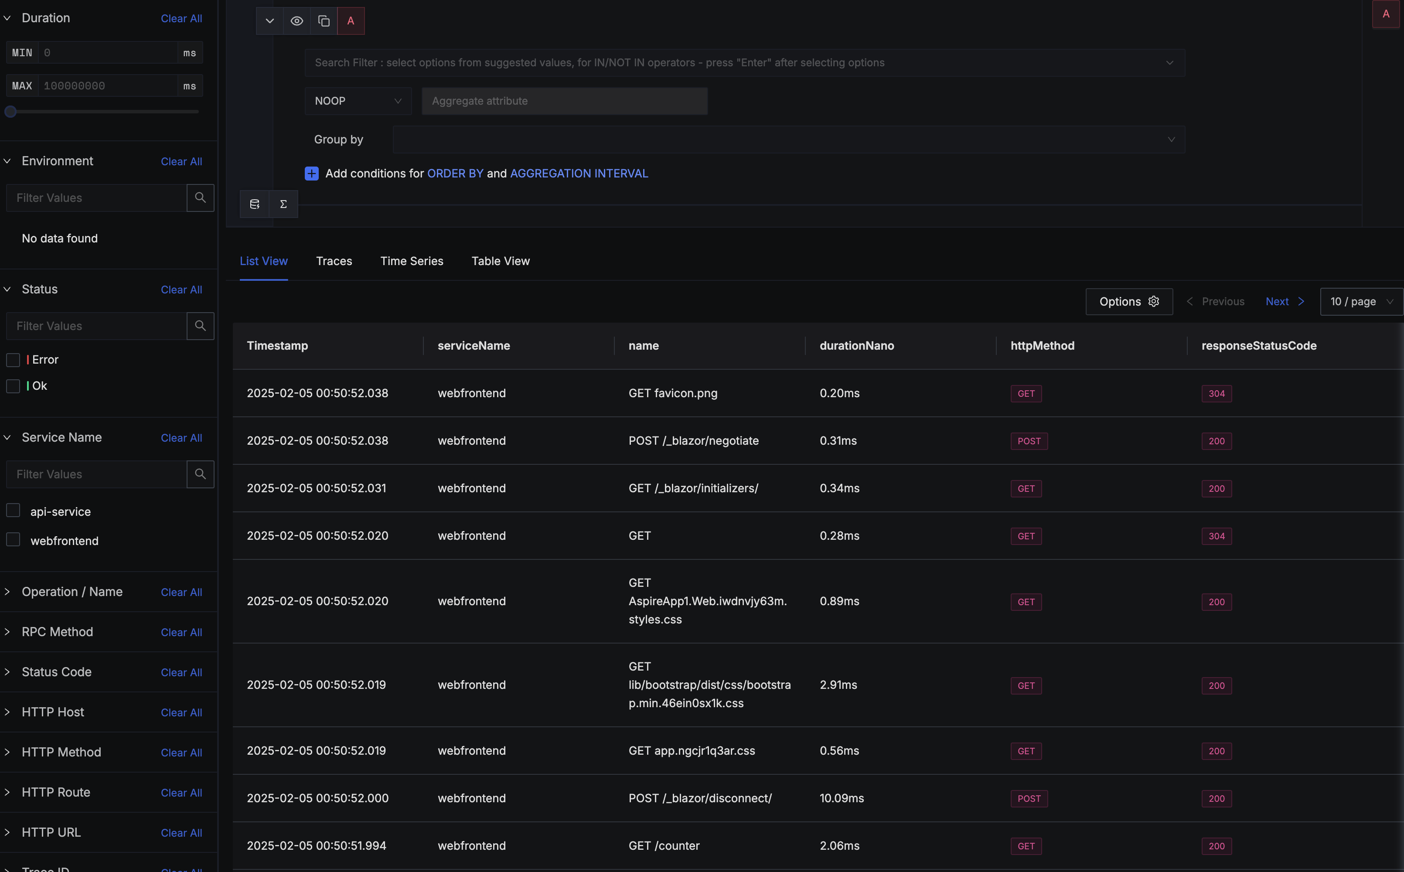The image size is (1404, 872).
Task: Enable the api-service checkbox
Action: point(13,511)
